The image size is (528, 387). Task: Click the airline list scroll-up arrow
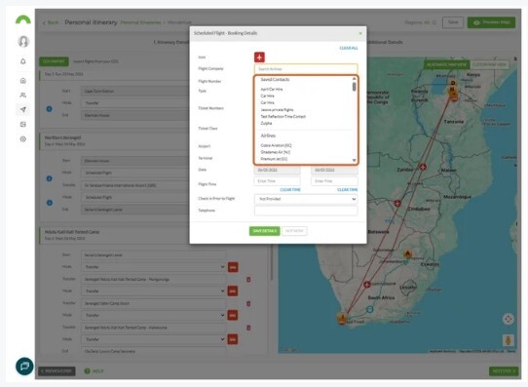(x=355, y=79)
